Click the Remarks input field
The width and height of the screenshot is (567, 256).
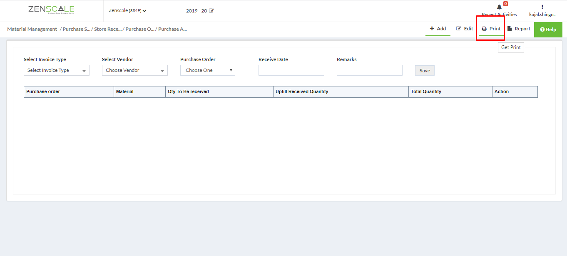(x=370, y=70)
